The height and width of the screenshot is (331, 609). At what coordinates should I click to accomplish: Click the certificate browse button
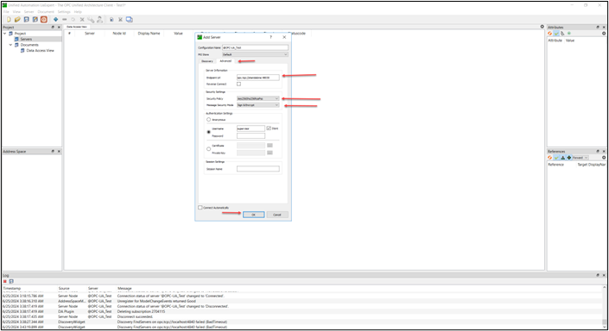pyautogui.click(x=270, y=146)
